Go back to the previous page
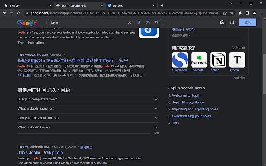Viewport: 266px width, 166px height. pos(5,13)
